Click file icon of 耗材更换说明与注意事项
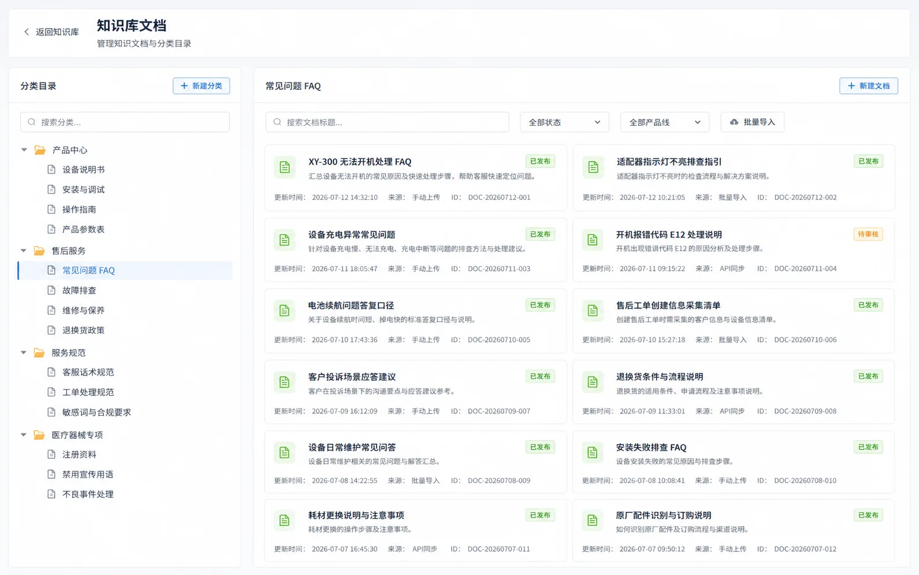 (x=285, y=521)
